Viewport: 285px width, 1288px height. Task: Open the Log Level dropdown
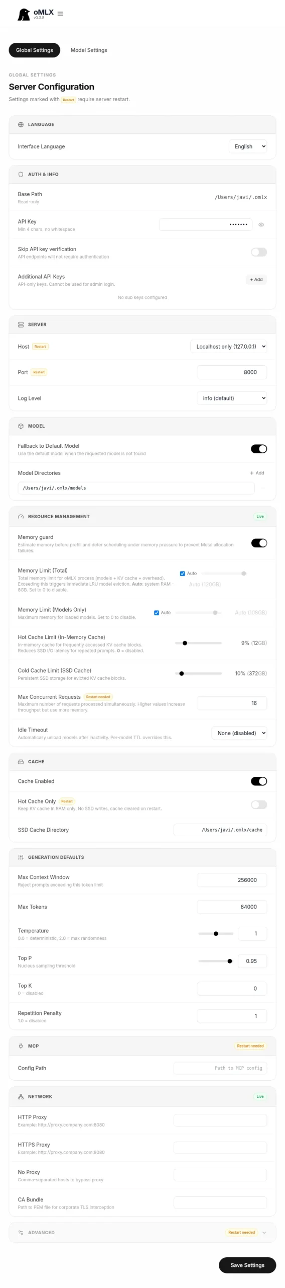point(232,398)
